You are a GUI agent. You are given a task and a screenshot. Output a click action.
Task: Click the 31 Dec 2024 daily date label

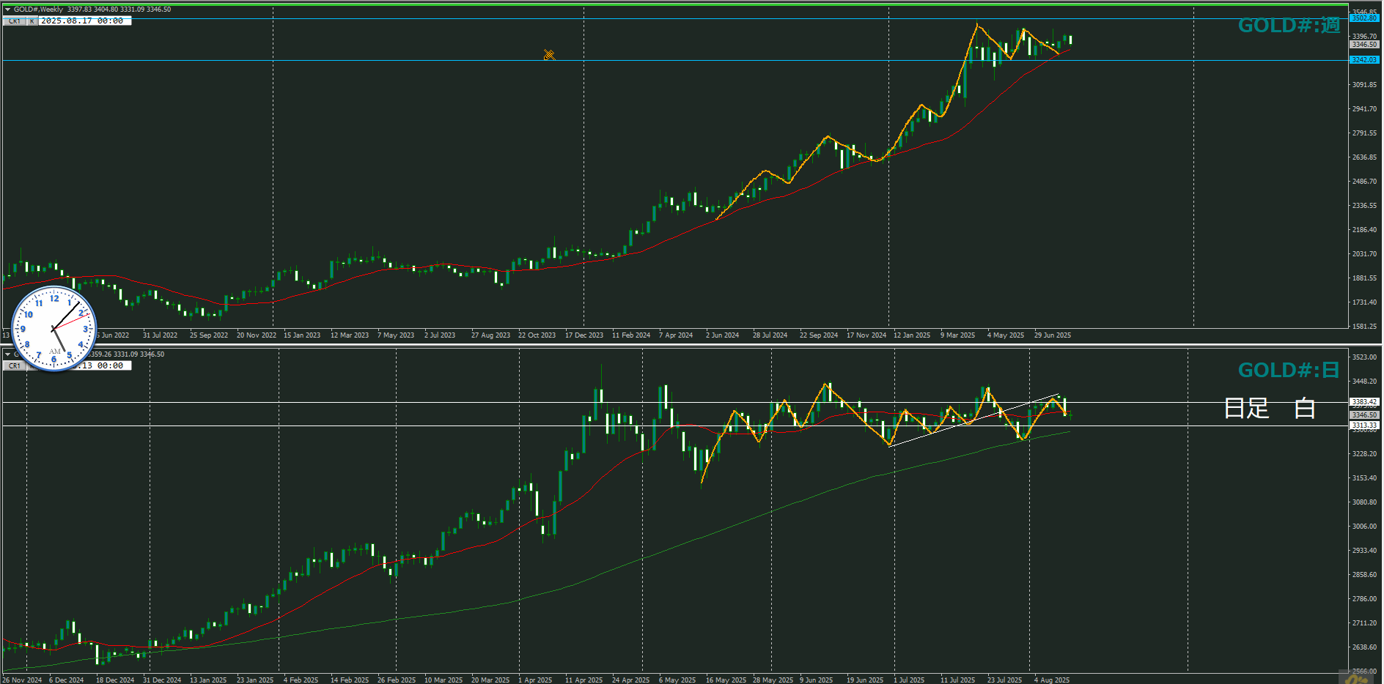click(x=162, y=680)
